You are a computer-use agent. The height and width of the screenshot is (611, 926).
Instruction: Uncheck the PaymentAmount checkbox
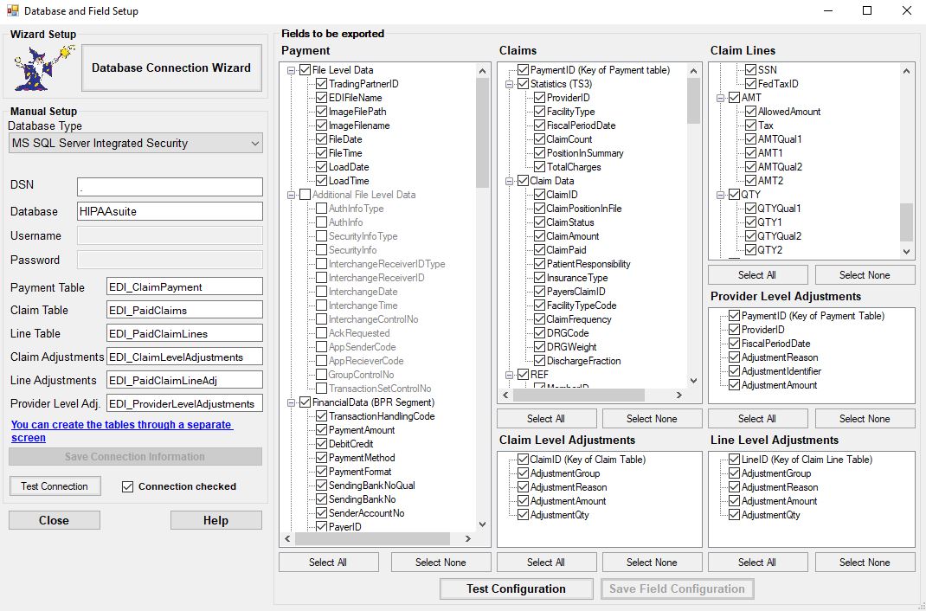click(x=321, y=430)
